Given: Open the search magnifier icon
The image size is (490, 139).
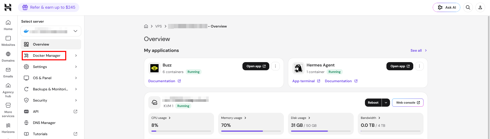Looking at the screenshot, I should click(468, 7).
